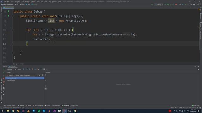Open the Edit menu
Image resolution: width=202 pixels, height=113 pixels.
8,2
